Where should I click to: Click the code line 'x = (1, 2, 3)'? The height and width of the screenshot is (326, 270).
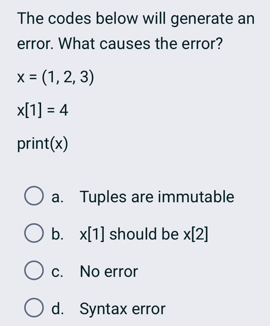coord(55,77)
